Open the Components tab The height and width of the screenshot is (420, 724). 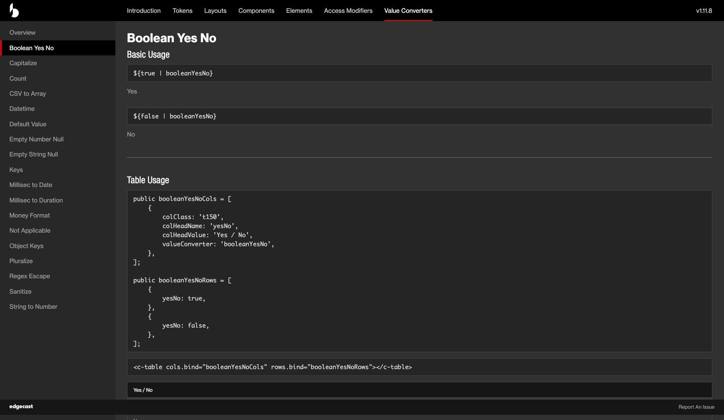tap(256, 11)
